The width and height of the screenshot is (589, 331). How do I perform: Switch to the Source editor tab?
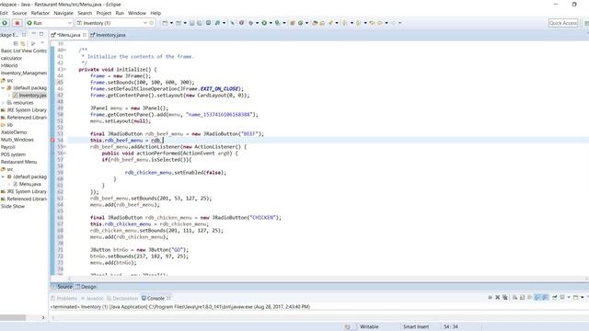coord(62,287)
